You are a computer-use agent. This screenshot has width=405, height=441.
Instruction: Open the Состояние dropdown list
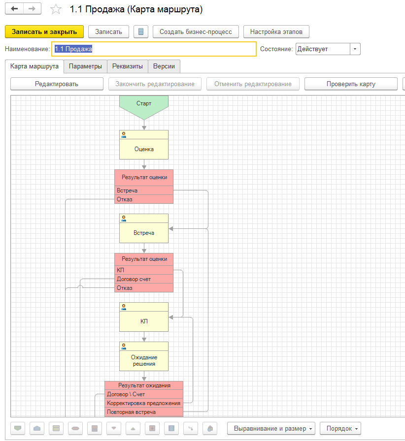(355, 49)
